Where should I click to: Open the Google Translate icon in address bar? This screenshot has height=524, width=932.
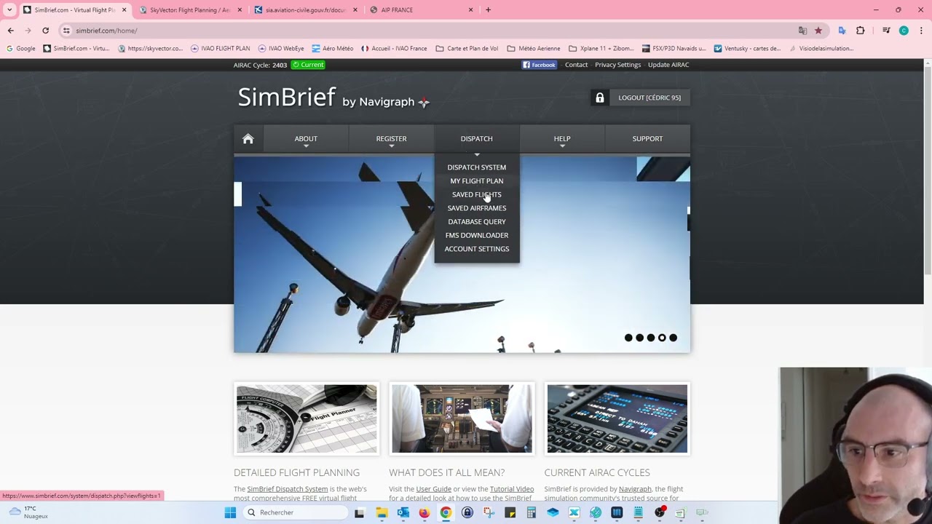click(x=802, y=31)
